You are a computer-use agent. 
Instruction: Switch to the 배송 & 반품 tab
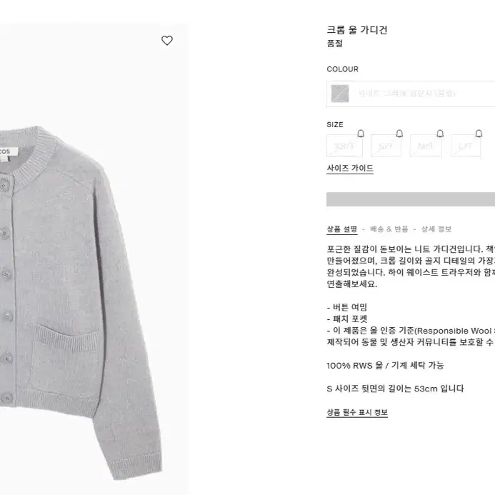(x=389, y=229)
